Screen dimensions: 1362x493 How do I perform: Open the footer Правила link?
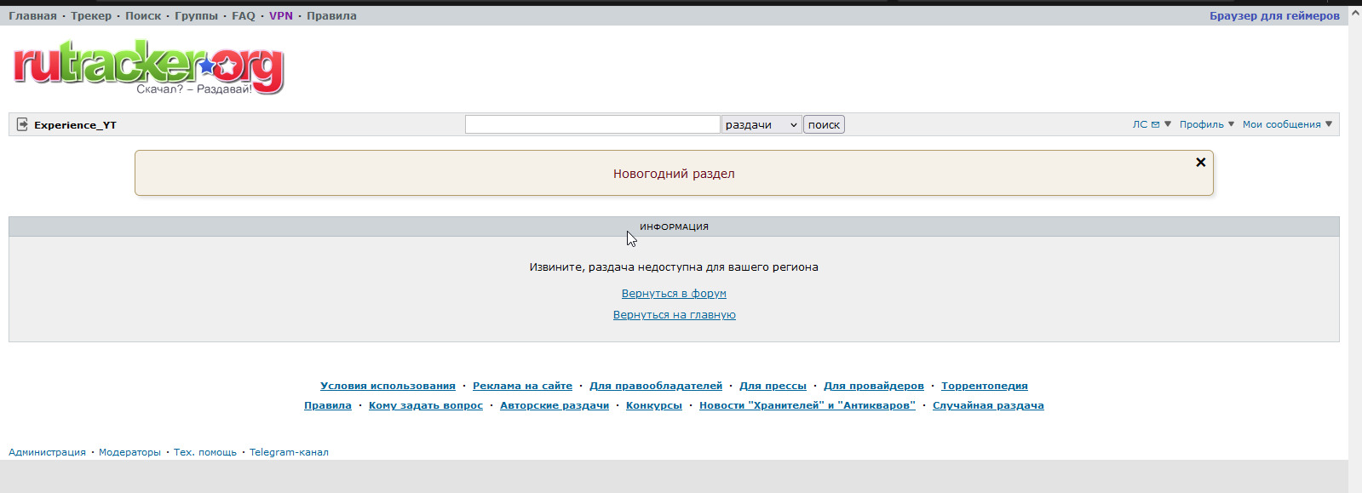[x=328, y=405]
